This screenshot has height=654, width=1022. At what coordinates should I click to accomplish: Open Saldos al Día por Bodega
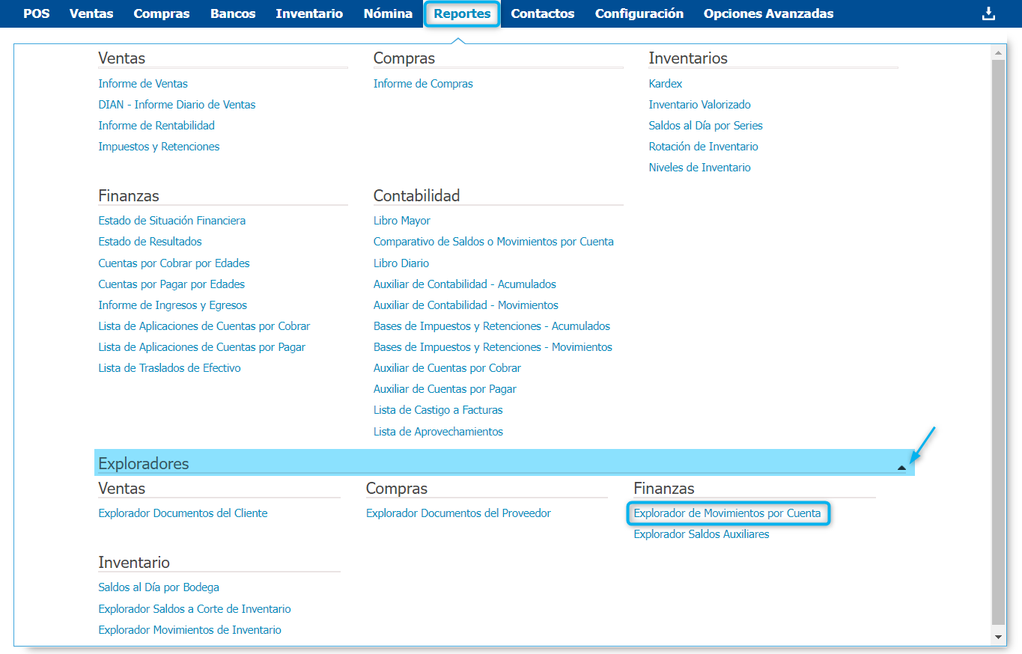point(159,587)
